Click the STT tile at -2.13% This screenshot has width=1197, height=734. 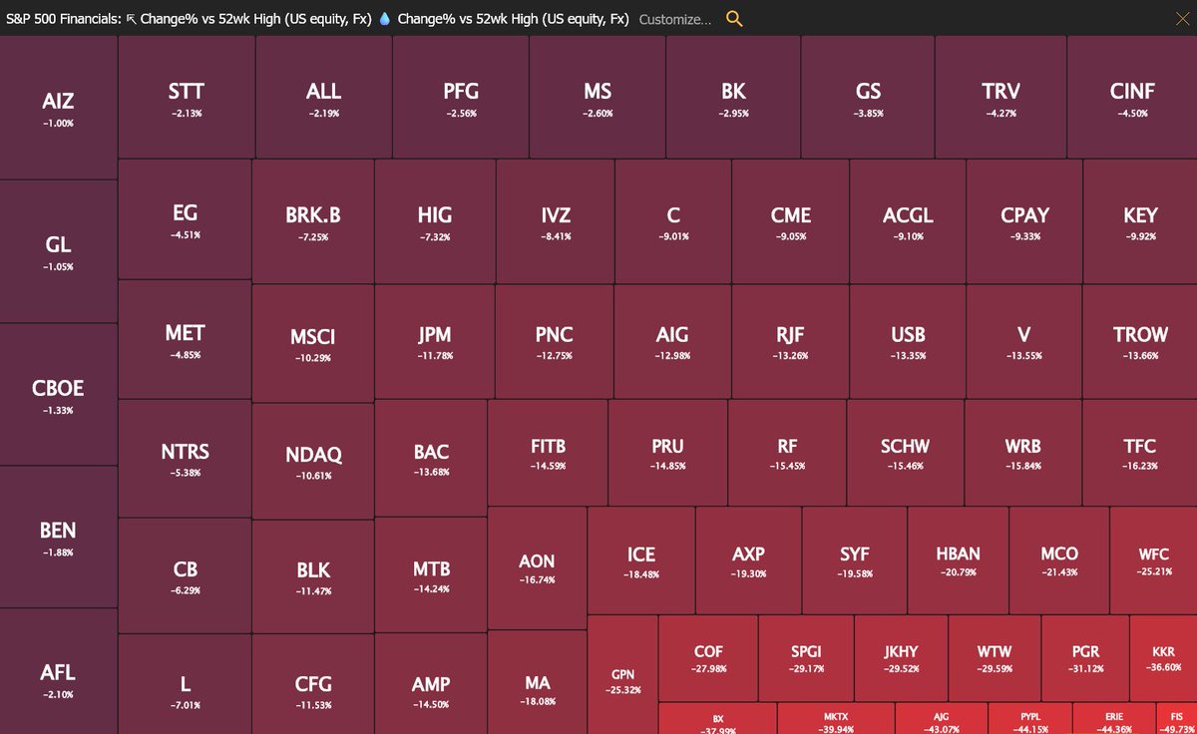(187, 99)
